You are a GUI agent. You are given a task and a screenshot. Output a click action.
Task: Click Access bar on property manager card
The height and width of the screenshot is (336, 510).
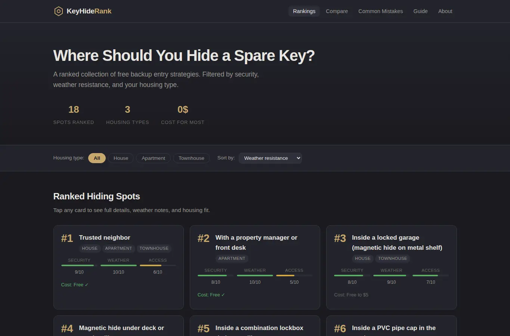pyautogui.click(x=294, y=276)
